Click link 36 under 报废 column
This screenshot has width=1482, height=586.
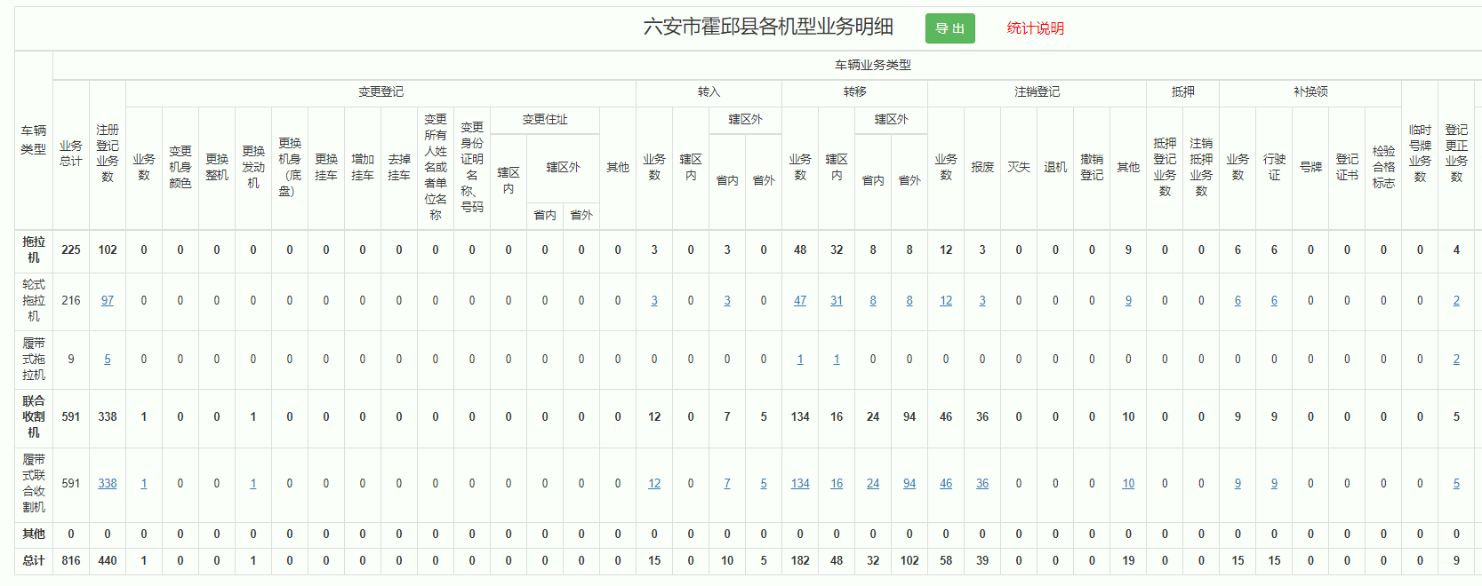click(982, 484)
